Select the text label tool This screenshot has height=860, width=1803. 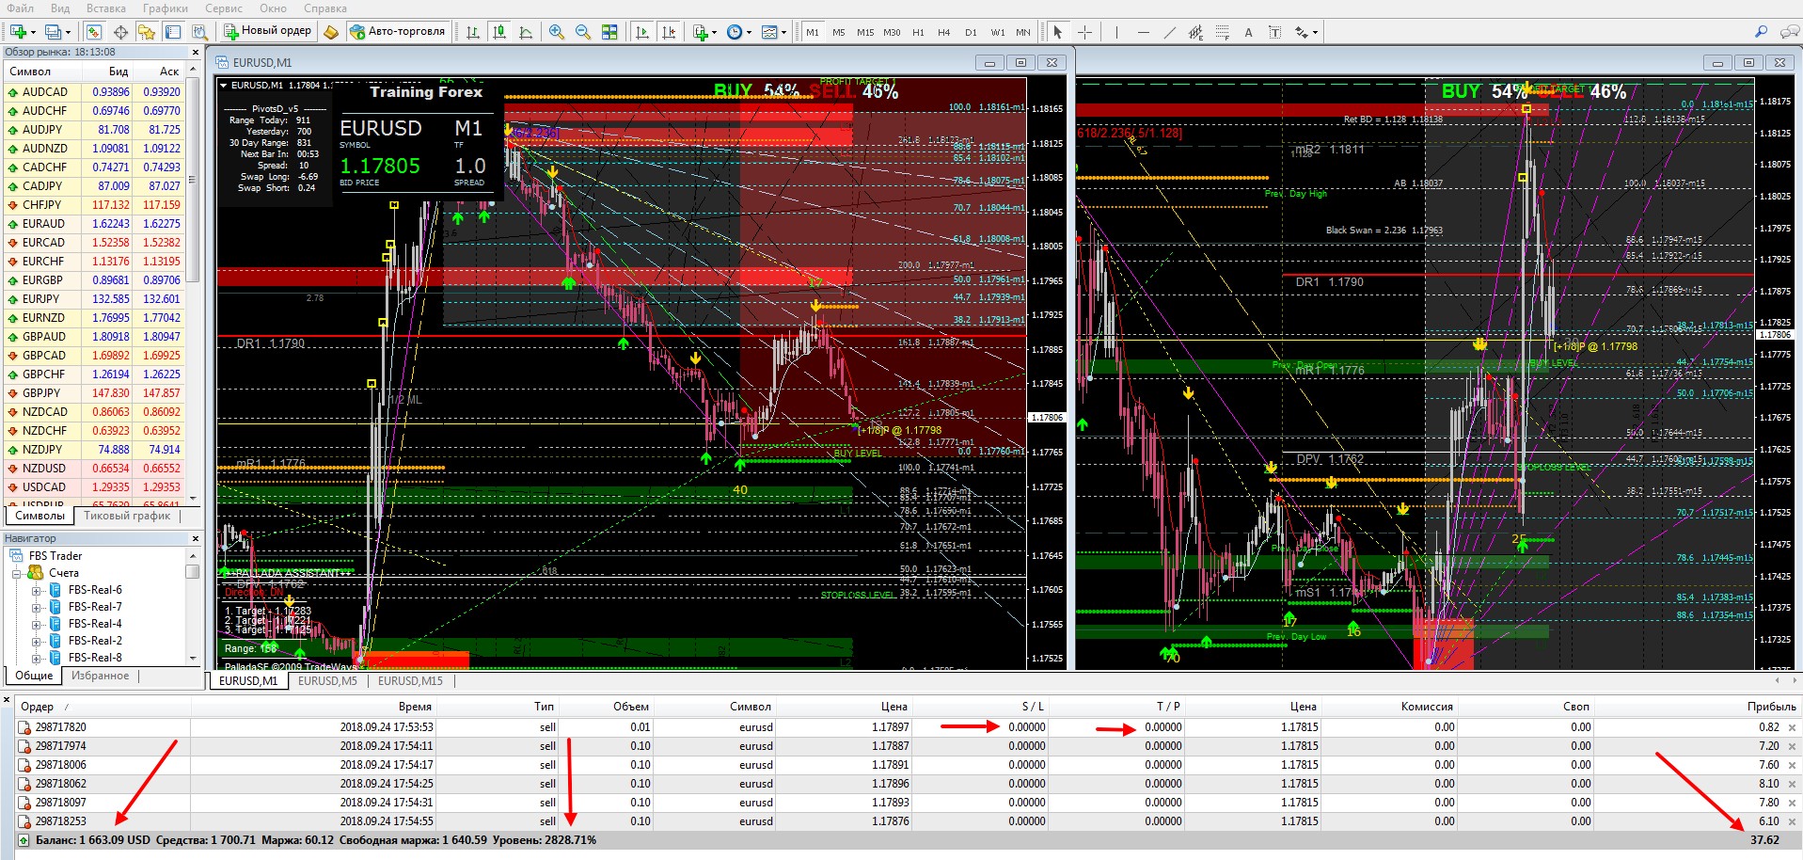click(1274, 32)
